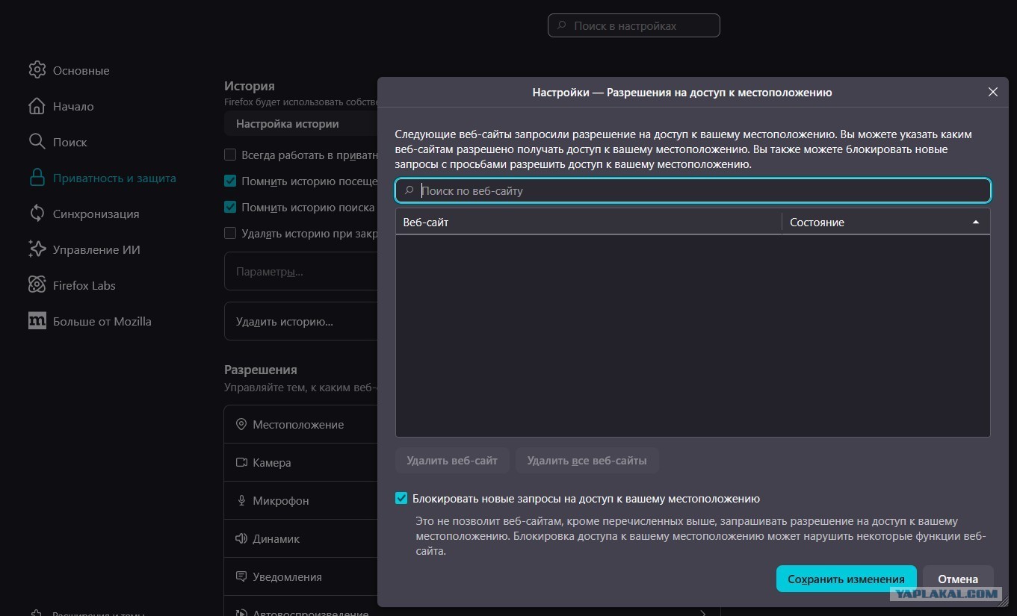1017x616 pixels.
Task: Click the home icon for Начало
Action: tap(37, 106)
